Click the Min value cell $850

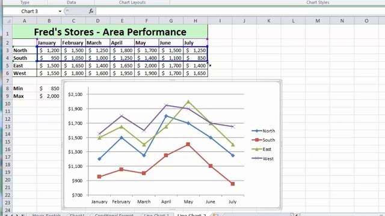[49, 88]
